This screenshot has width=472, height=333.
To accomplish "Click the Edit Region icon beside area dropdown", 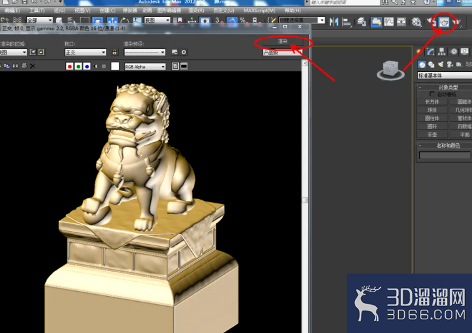I will coord(33,52).
